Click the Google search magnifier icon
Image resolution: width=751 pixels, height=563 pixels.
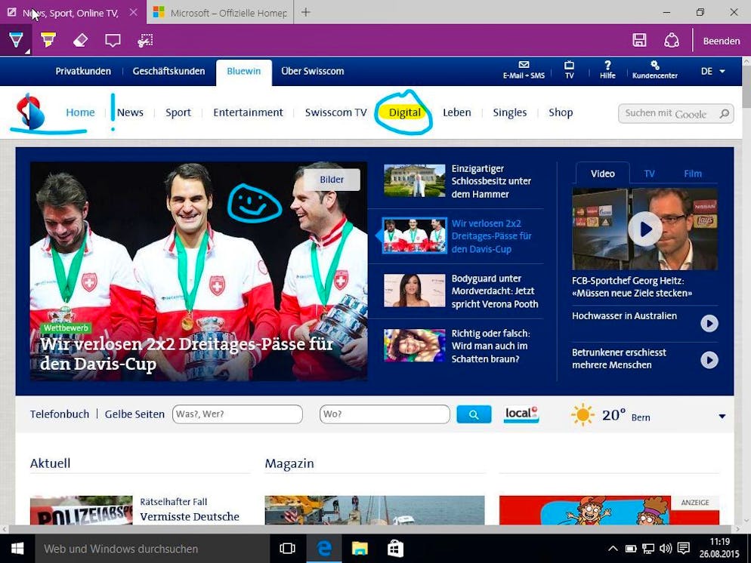[725, 113]
